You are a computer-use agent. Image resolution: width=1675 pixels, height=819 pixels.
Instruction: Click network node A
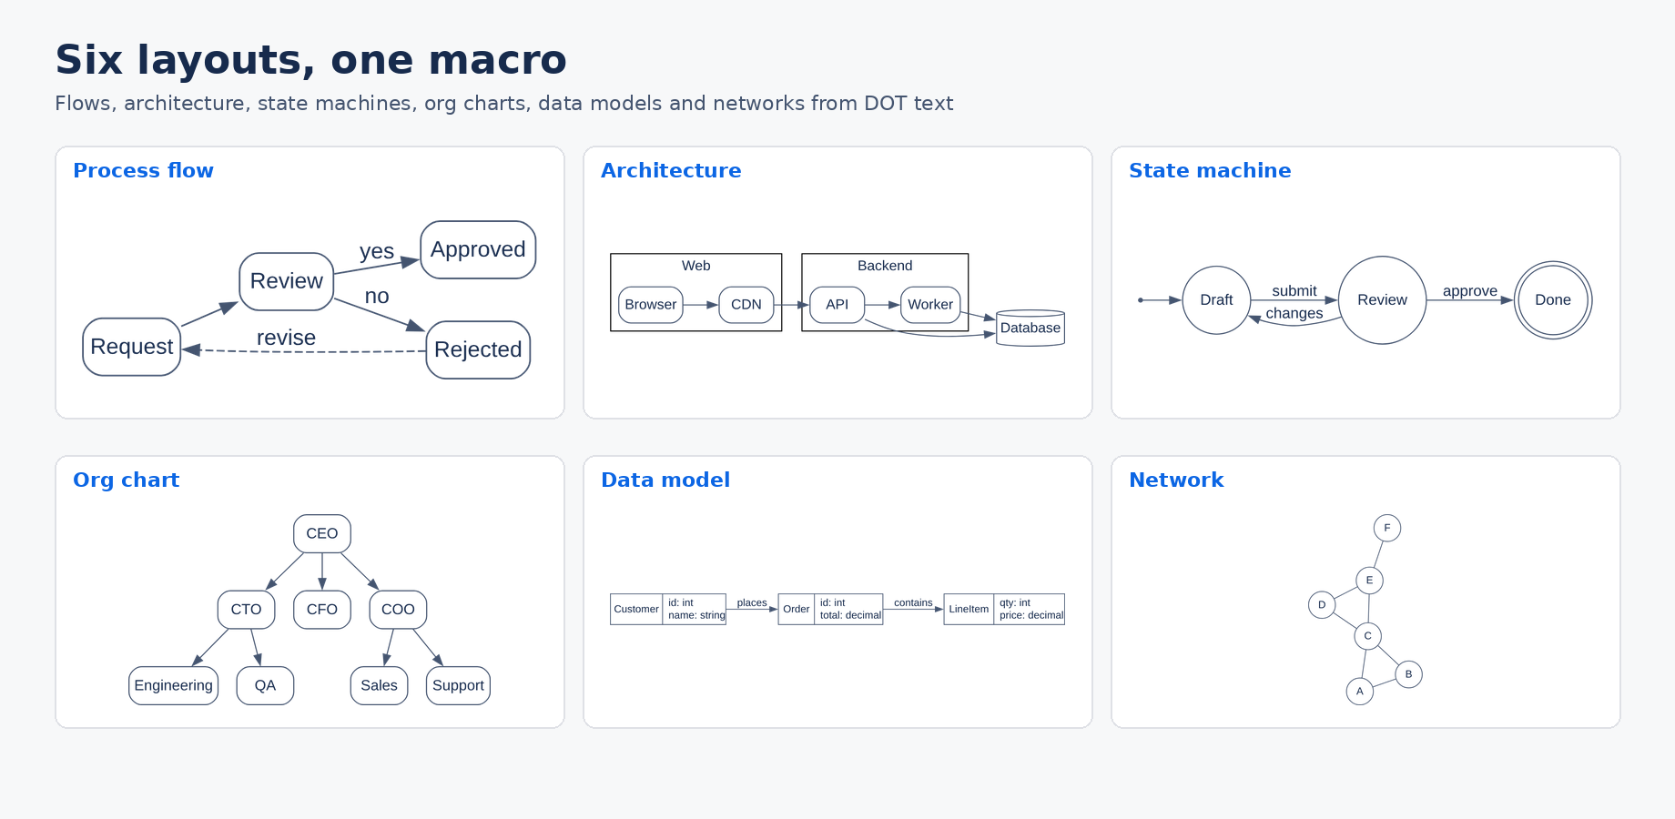(x=1360, y=692)
